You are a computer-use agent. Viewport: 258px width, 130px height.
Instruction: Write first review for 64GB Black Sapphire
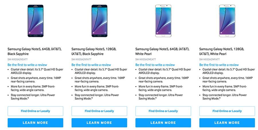(x=27, y=65)
